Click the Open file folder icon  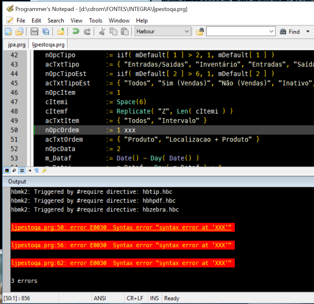pyautogui.click(x=19, y=32)
